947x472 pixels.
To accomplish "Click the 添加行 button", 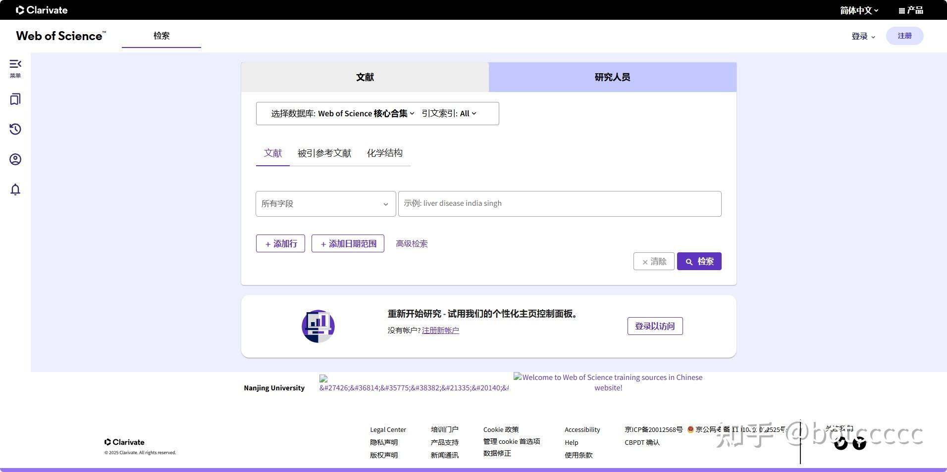I will 280,243.
